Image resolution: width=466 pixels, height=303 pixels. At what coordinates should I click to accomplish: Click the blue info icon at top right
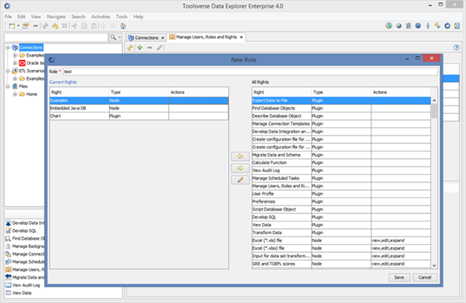(428, 26)
